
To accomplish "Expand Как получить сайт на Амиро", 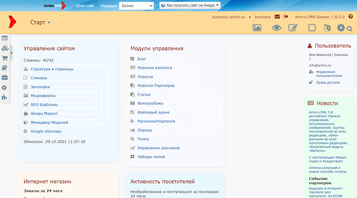I will pyautogui.click(x=190, y=5).
